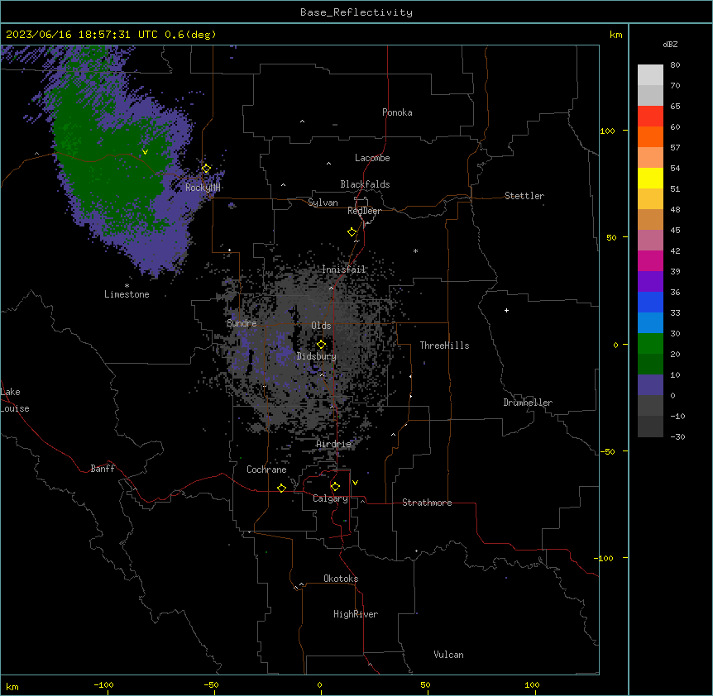Viewport: 713px width, 696px height.
Task: Click the yellow diamond marker beside RockyMH
Action: tap(207, 169)
